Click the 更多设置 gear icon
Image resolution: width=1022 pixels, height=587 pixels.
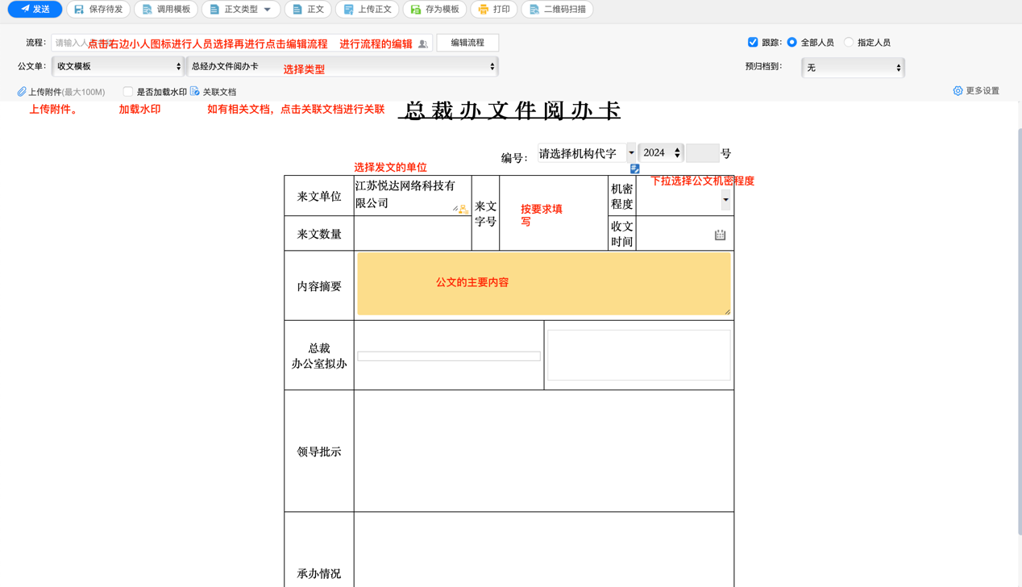pyautogui.click(x=958, y=91)
